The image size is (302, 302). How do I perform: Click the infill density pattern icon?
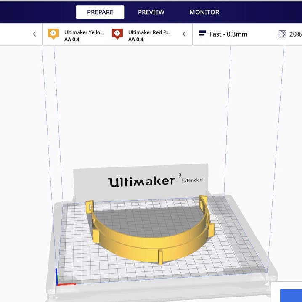pyautogui.click(x=282, y=34)
